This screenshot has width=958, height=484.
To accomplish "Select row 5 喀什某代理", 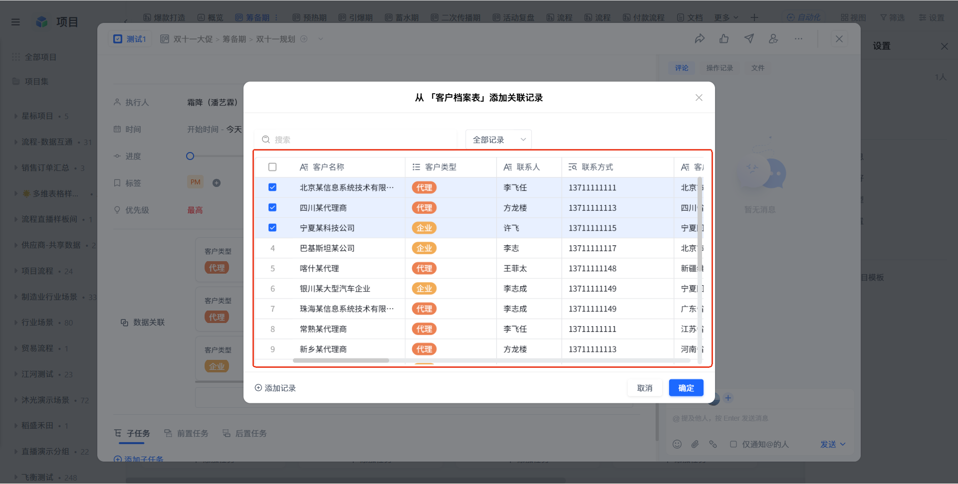I will click(272, 268).
